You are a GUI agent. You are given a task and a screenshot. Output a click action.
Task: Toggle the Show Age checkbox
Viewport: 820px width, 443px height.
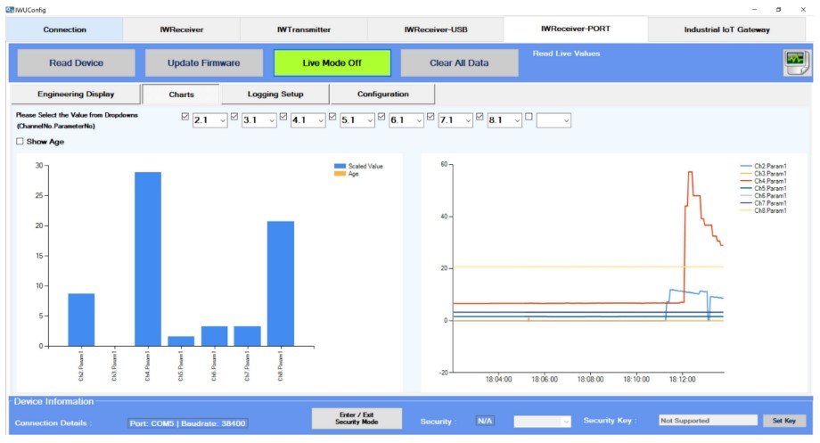tap(20, 142)
